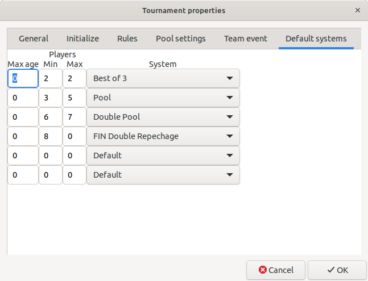Open the Initialize tab
Screen dimensions: 368x281
click(x=82, y=39)
